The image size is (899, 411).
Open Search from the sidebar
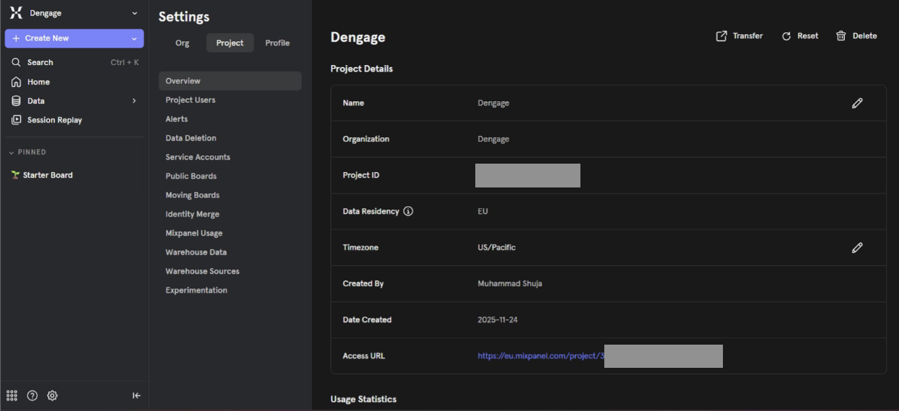pos(74,62)
